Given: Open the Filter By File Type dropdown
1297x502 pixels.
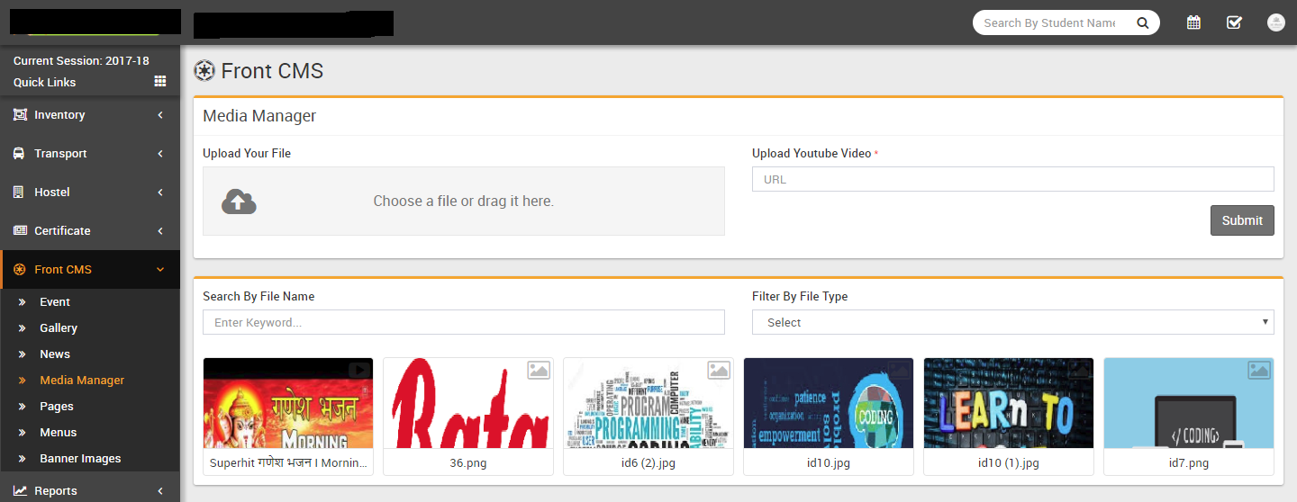Looking at the screenshot, I should tap(1012, 322).
